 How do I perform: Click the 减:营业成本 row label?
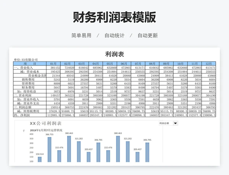[30, 72]
